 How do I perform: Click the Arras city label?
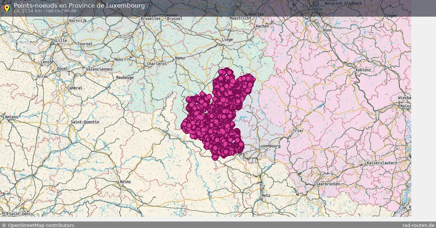pos(42,76)
